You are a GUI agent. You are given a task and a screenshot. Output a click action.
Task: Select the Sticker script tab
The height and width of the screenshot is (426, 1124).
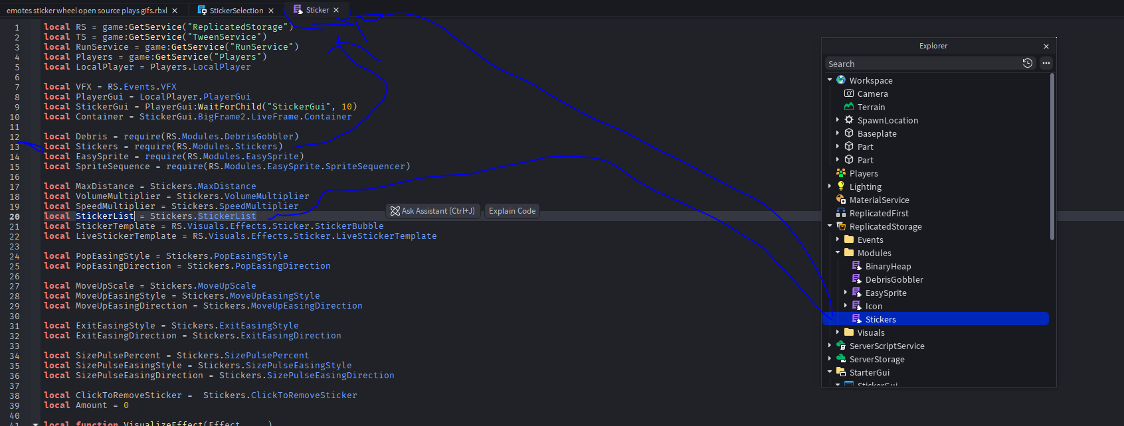(318, 10)
